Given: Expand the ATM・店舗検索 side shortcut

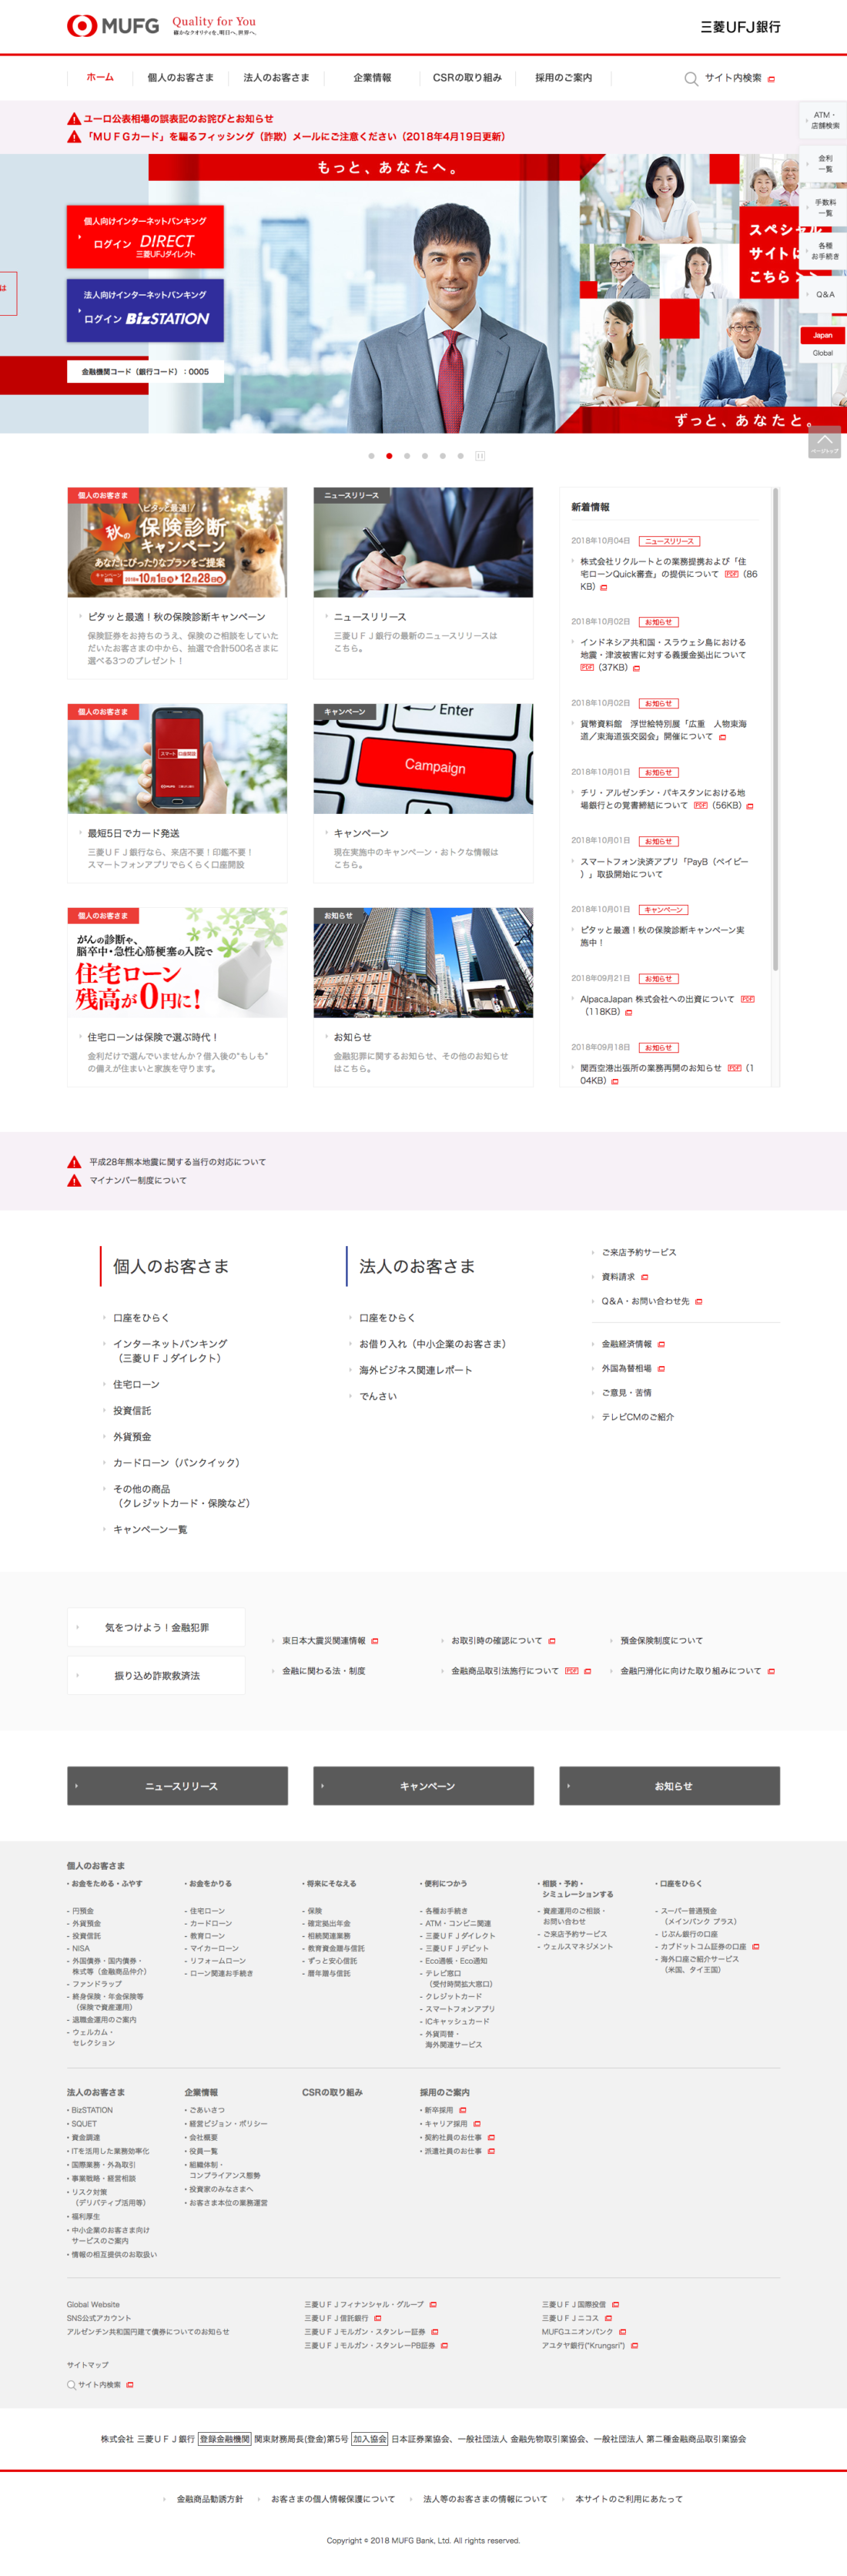Looking at the screenshot, I should click(823, 120).
